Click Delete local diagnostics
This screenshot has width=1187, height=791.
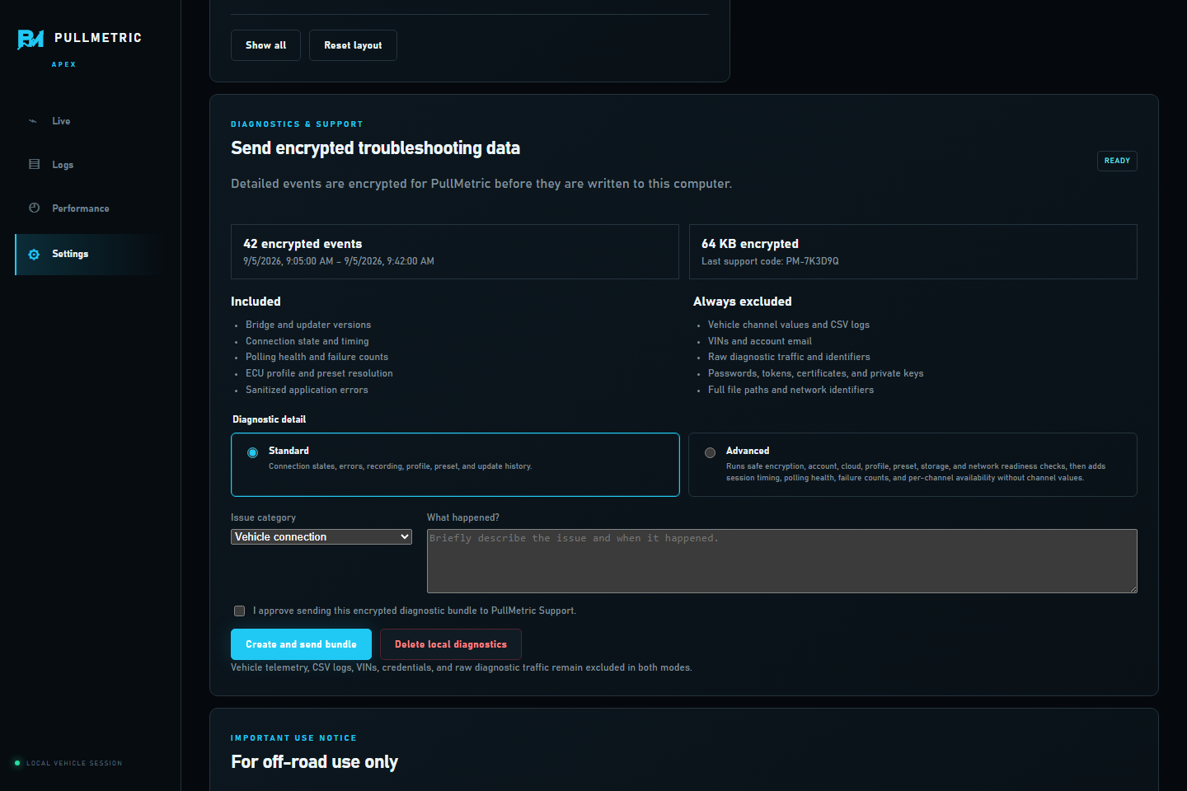tap(451, 644)
